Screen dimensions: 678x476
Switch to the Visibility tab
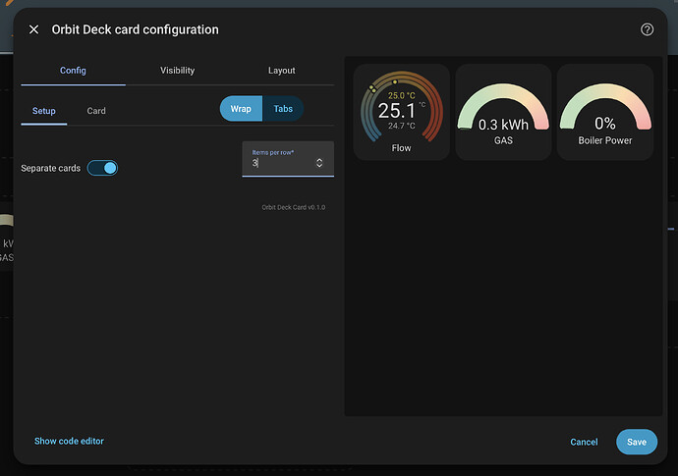pos(177,71)
